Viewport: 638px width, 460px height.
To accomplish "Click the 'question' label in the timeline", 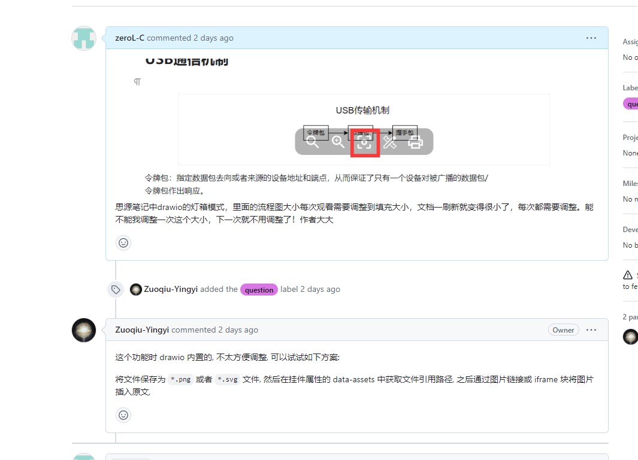I will pyautogui.click(x=259, y=290).
